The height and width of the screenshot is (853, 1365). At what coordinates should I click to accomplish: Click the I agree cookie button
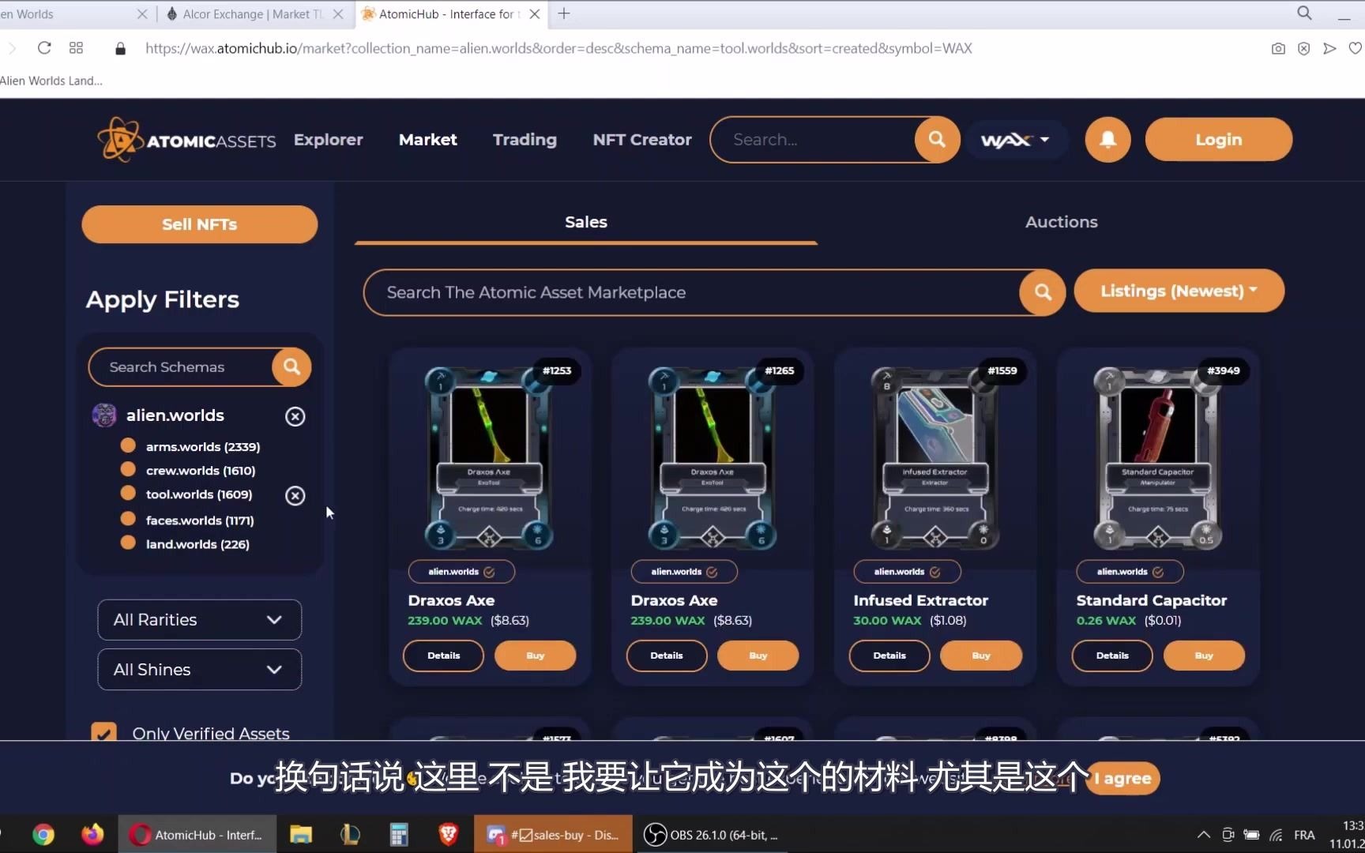1122,779
